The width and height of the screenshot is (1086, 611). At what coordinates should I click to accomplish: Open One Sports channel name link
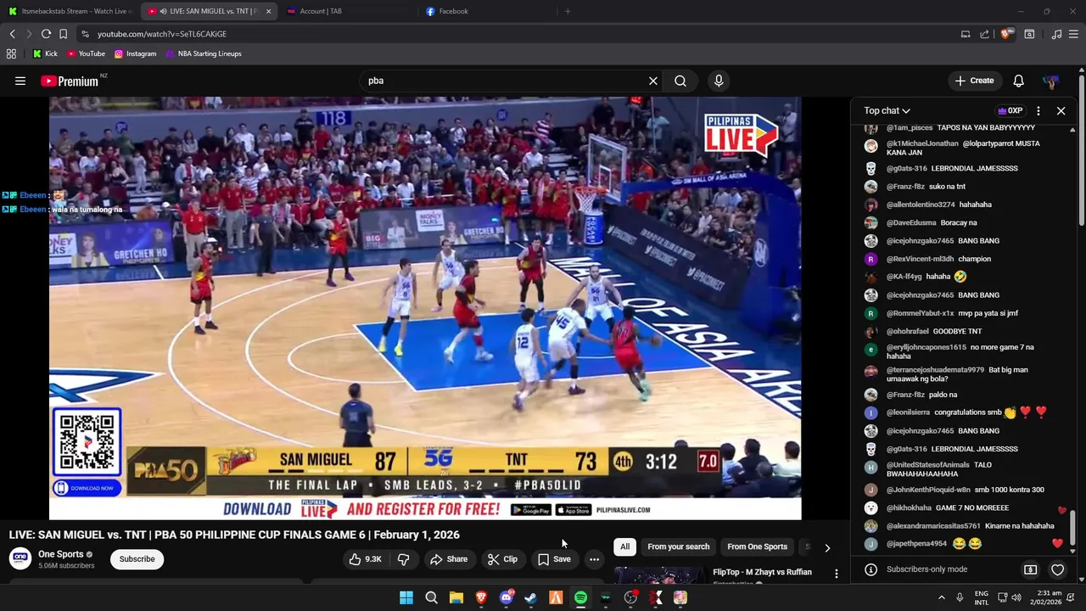tap(60, 554)
